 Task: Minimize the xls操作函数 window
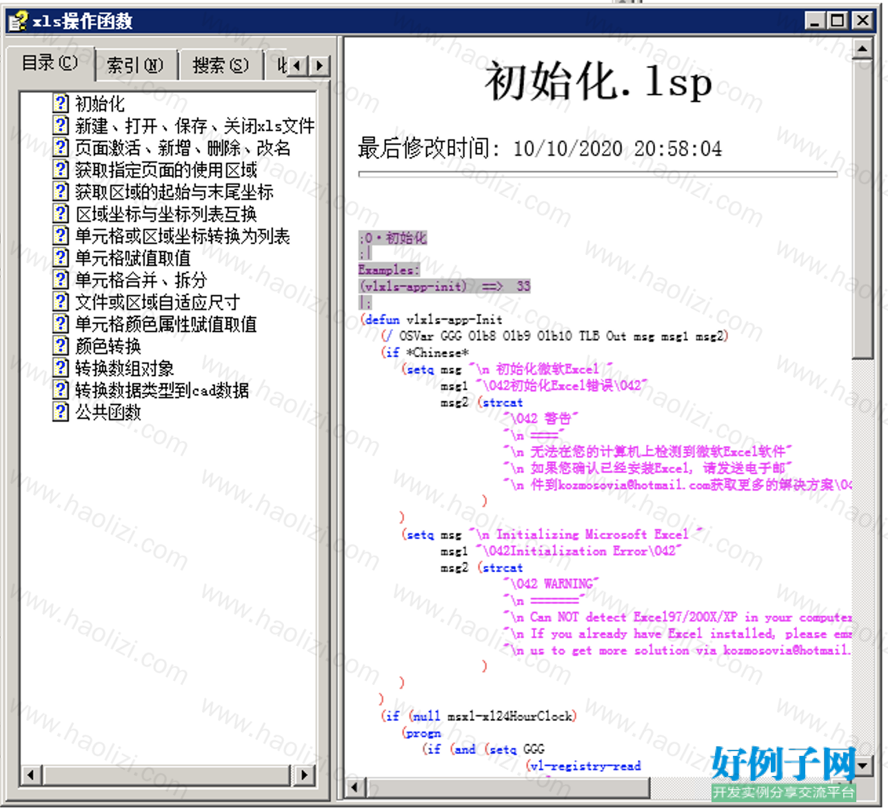click(x=816, y=21)
